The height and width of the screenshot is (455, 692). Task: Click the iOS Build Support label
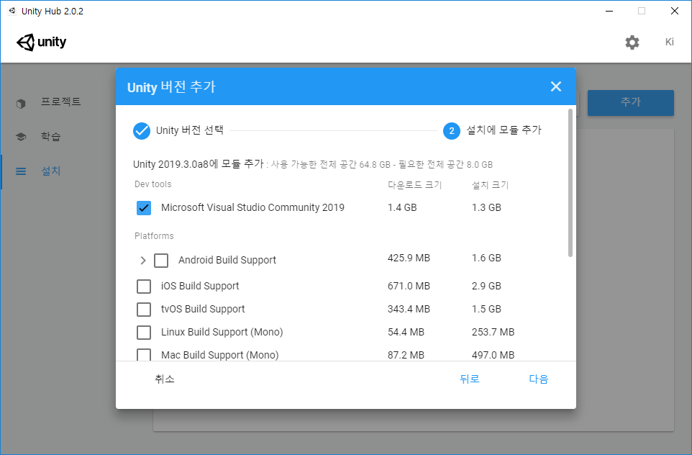200,287
